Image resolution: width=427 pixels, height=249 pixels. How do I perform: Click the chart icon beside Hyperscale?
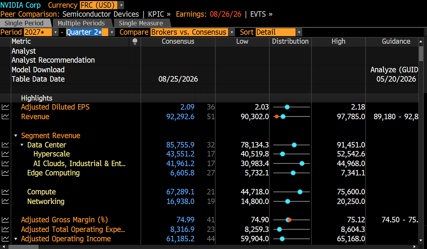point(5,154)
